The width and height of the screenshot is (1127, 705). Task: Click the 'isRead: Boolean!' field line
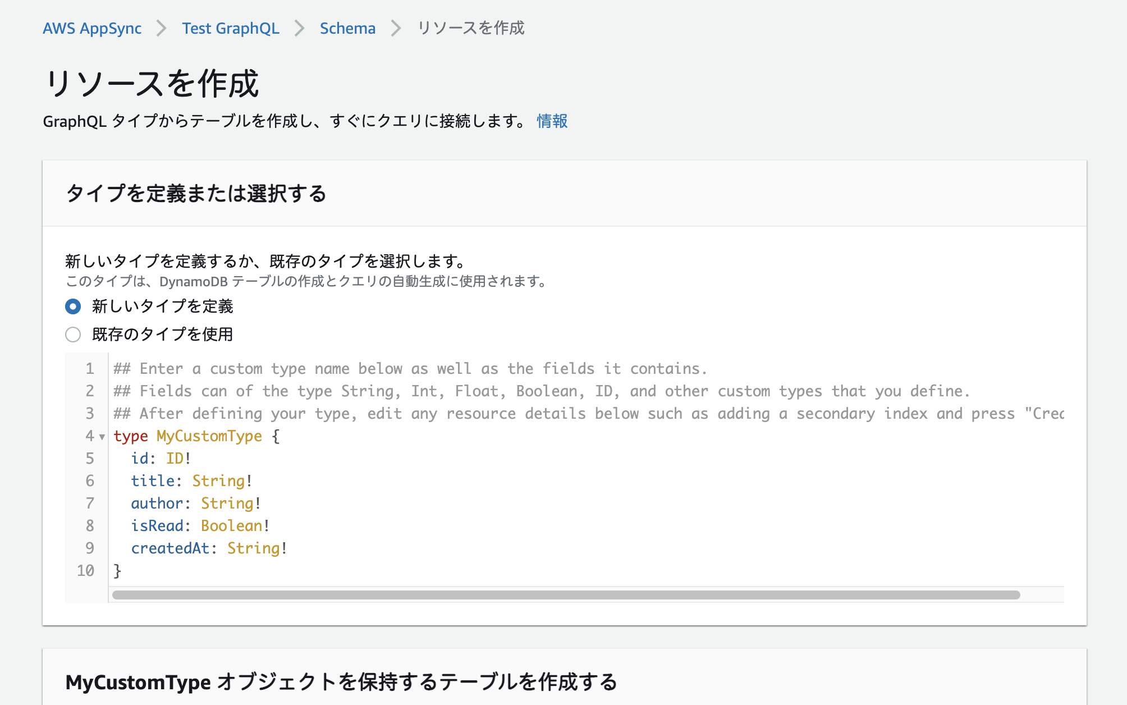click(200, 526)
